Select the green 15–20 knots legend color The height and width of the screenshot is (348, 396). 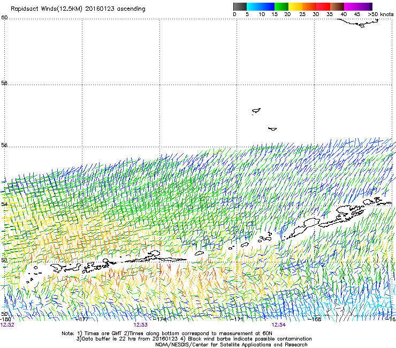(x=281, y=6)
